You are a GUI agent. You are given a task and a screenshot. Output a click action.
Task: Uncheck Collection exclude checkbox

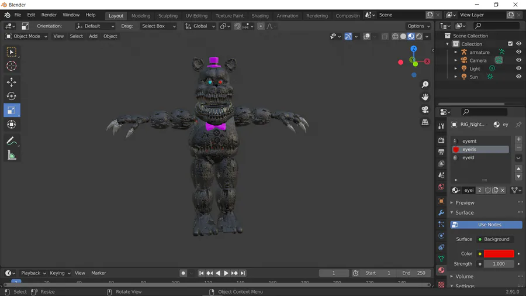click(510, 44)
